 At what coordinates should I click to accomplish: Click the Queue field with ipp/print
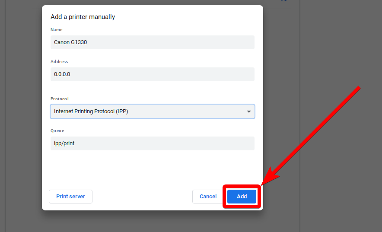tap(152, 143)
